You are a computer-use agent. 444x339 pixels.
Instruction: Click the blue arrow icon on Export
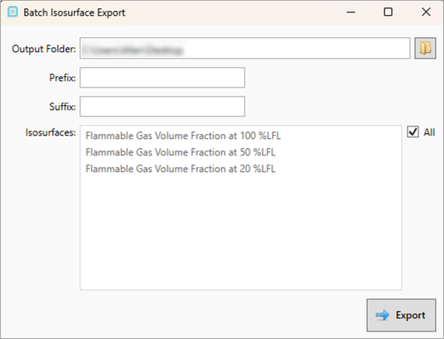(382, 315)
